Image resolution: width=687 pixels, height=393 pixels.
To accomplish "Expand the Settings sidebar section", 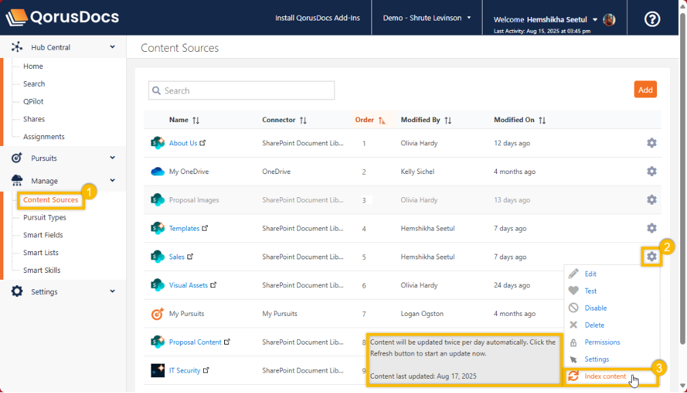I will point(112,291).
